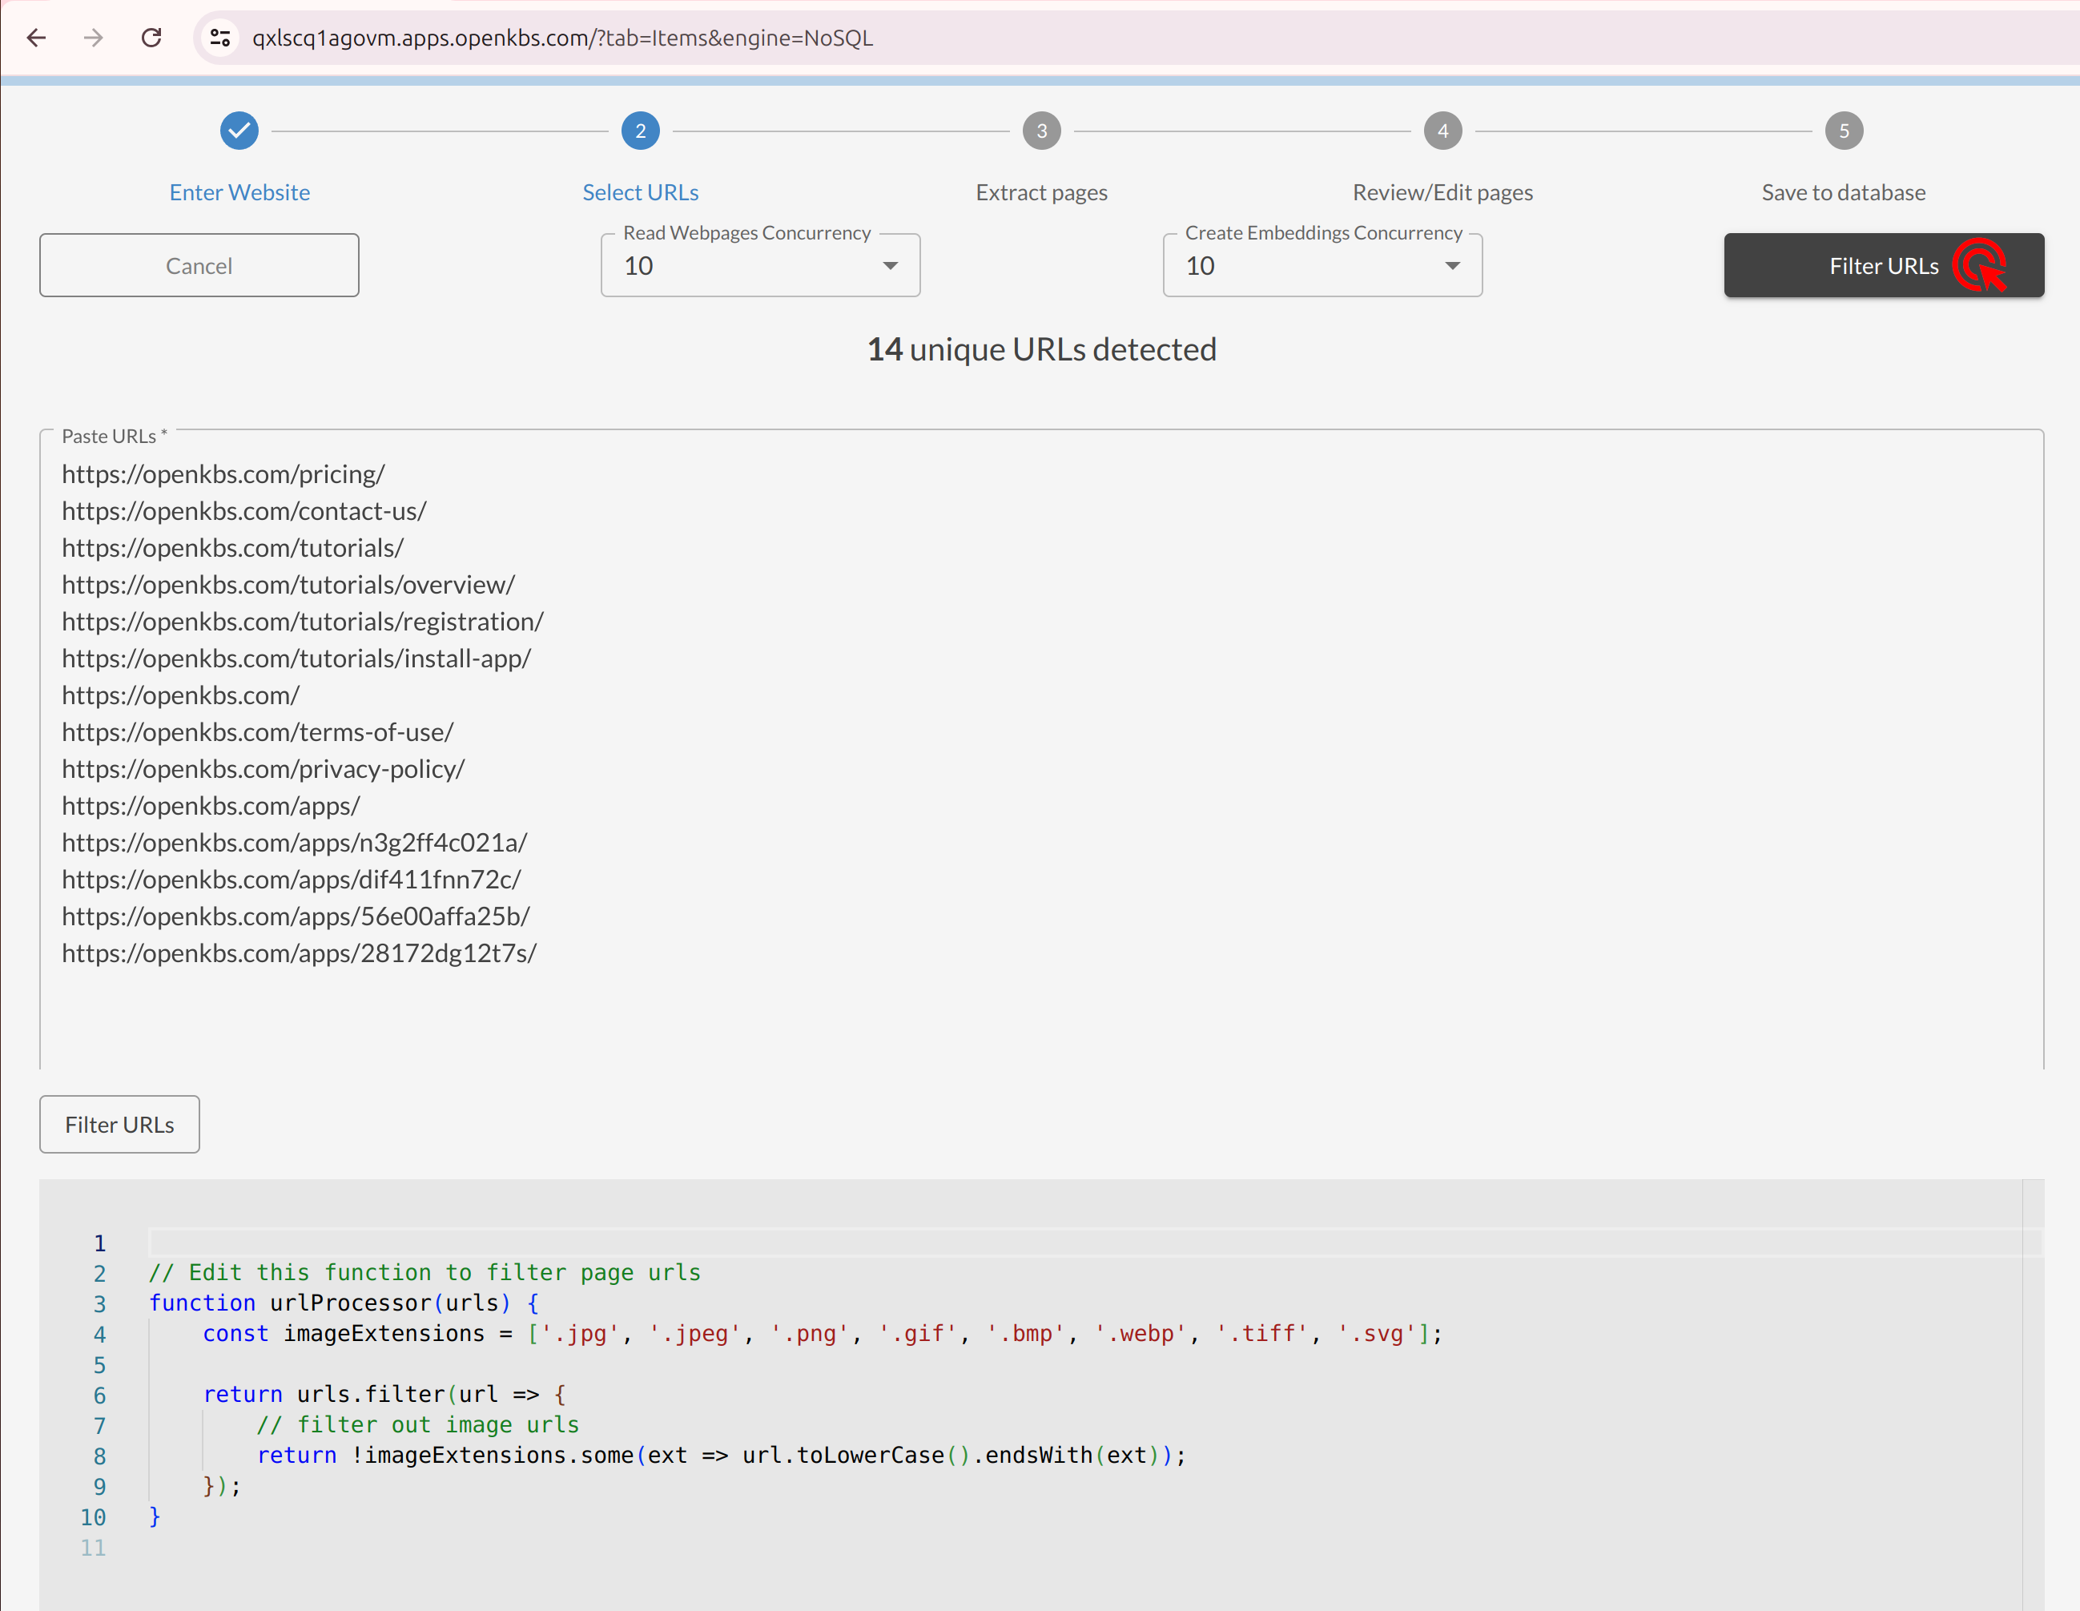Reload the page with the refresh icon
This screenshot has height=1611, width=2080.
pos(151,38)
